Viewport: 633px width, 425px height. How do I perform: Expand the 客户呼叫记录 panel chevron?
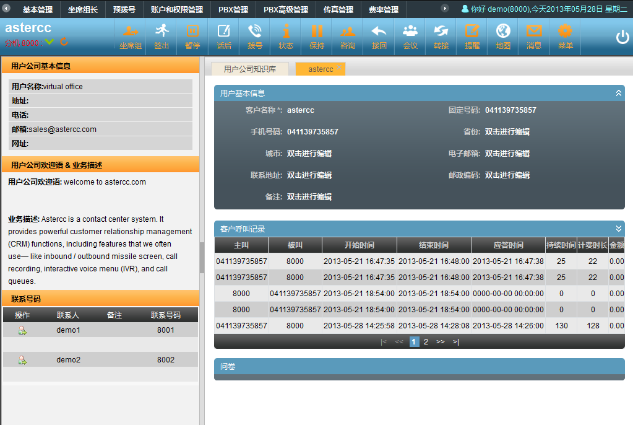coord(618,229)
